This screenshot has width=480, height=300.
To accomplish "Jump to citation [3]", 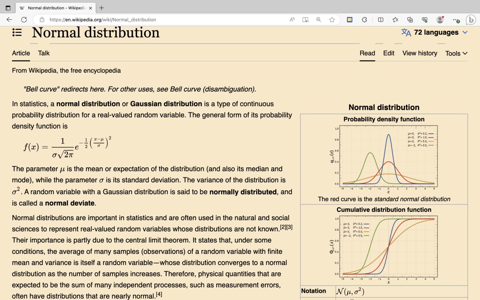I will coord(289,227).
